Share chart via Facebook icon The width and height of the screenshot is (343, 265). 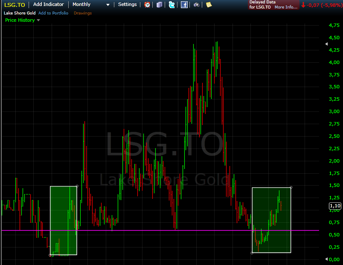coord(184,5)
